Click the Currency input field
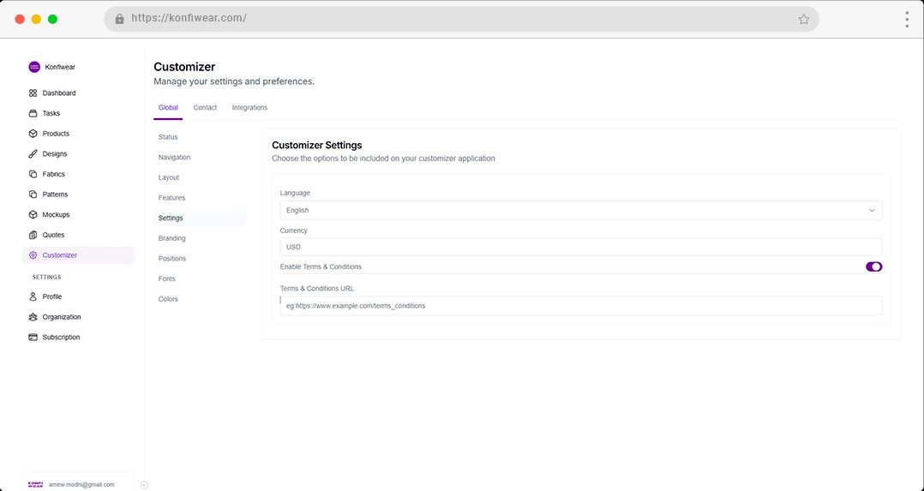 pos(580,247)
